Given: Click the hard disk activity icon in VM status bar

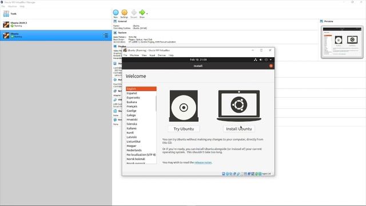Looking at the screenshot, I should coord(224,174).
